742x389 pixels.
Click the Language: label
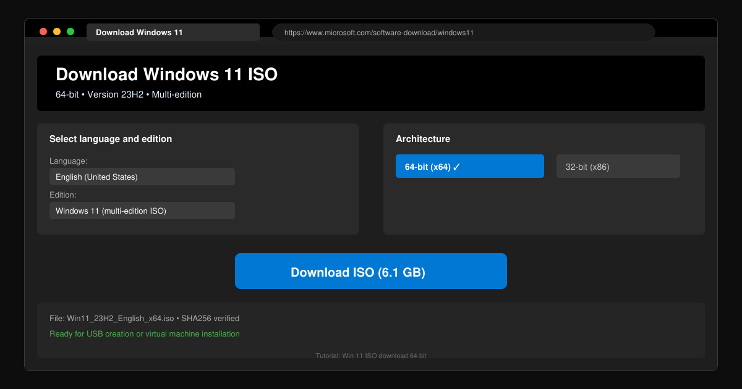(69, 161)
